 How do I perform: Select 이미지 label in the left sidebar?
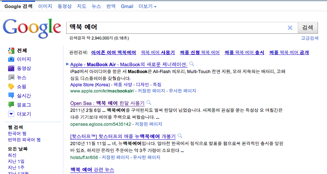click(x=24, y=59)
